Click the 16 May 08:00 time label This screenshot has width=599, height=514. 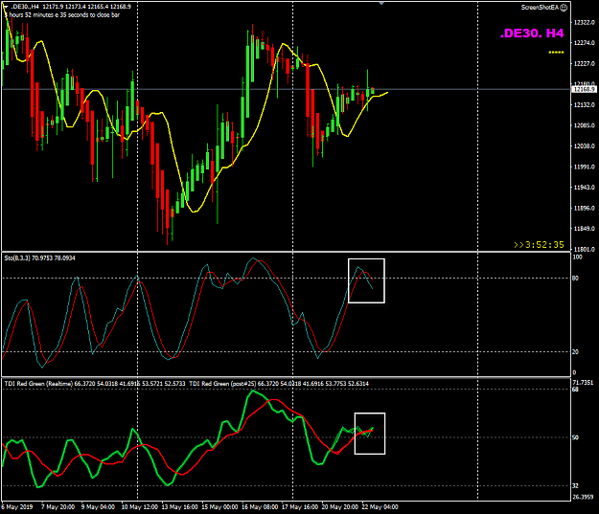(x=260, y=507)
